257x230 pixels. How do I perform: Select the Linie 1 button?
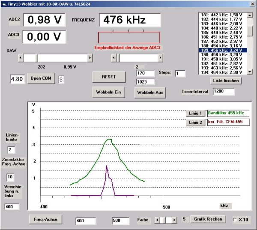(195, 113)
